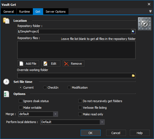The width and height of the screenshot is (154, 139).
Task: Go to the Server Options tab
Action: click(55, 12)
